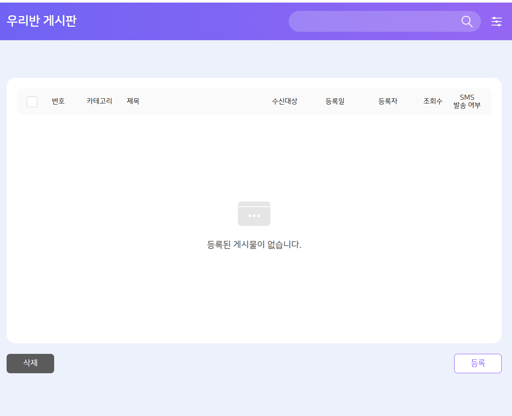Select the 카테고리 column header
The width and height of the screenshot is (512, 416).
click(99, 101)
